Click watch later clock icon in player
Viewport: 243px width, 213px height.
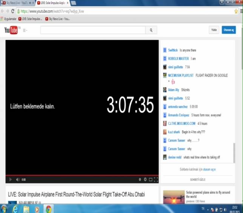click(x=140, y=179)
